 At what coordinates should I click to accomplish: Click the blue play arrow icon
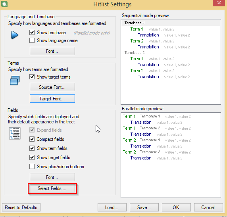(x=15, y=35)
